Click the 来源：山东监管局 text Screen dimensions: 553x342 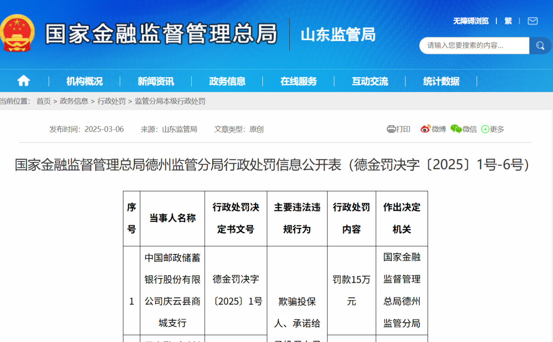[169, 129]
